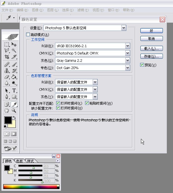
Task: Select the Paint Bucket tool
Action: (14, 77)
